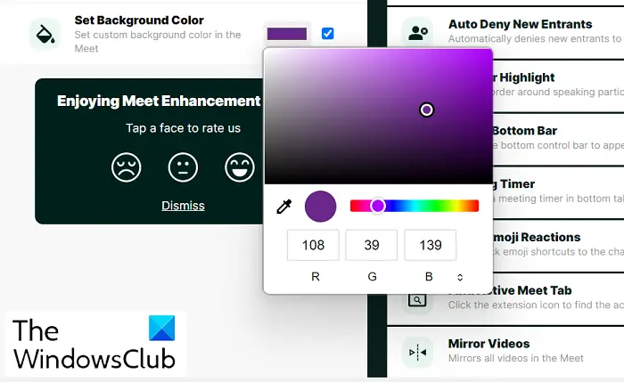Click the Meet Tab option title
The height and width of the screenshot is (382, 624).
click(531, 290)
